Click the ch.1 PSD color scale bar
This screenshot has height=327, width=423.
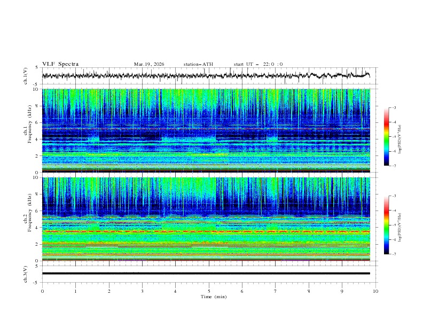[386, 137]
